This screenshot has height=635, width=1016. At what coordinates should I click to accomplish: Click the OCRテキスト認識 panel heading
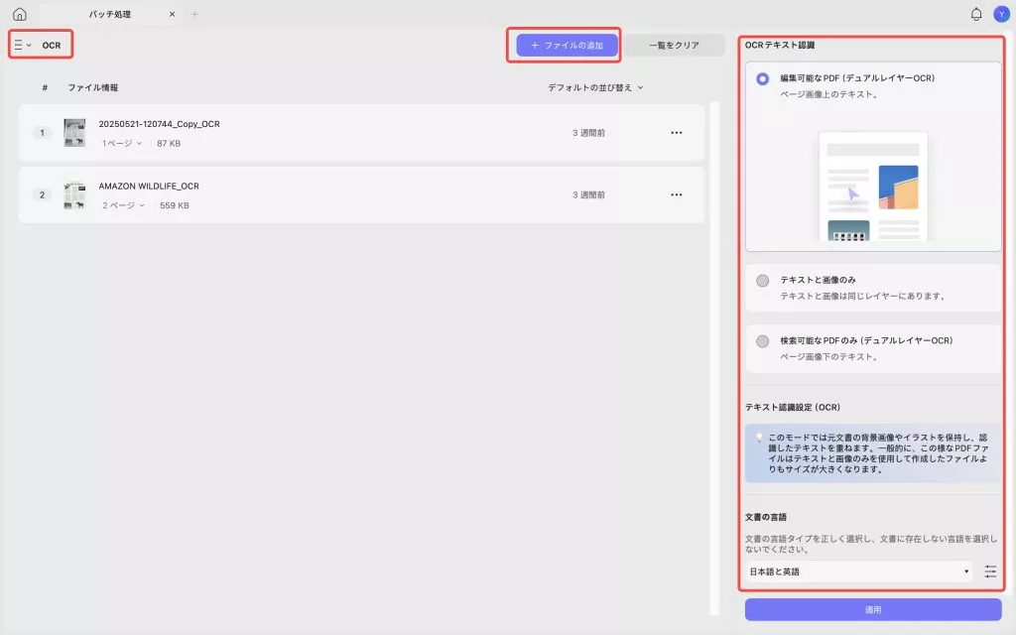pos(780,46)
